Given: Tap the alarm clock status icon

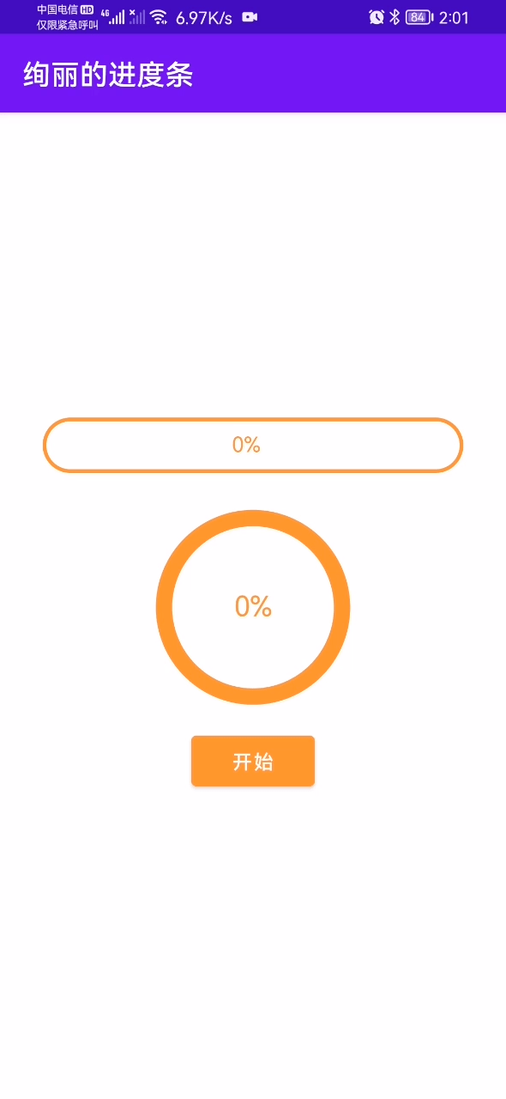Looking at the screenshot, I should [x=376, y=17].
